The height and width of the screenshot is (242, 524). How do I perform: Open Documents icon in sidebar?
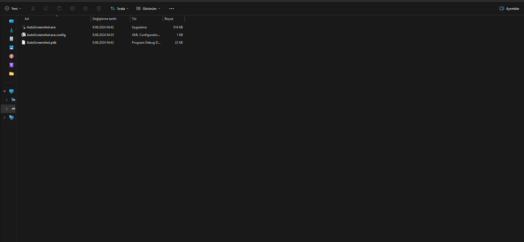pyautogui.click(x=11, y=38)
